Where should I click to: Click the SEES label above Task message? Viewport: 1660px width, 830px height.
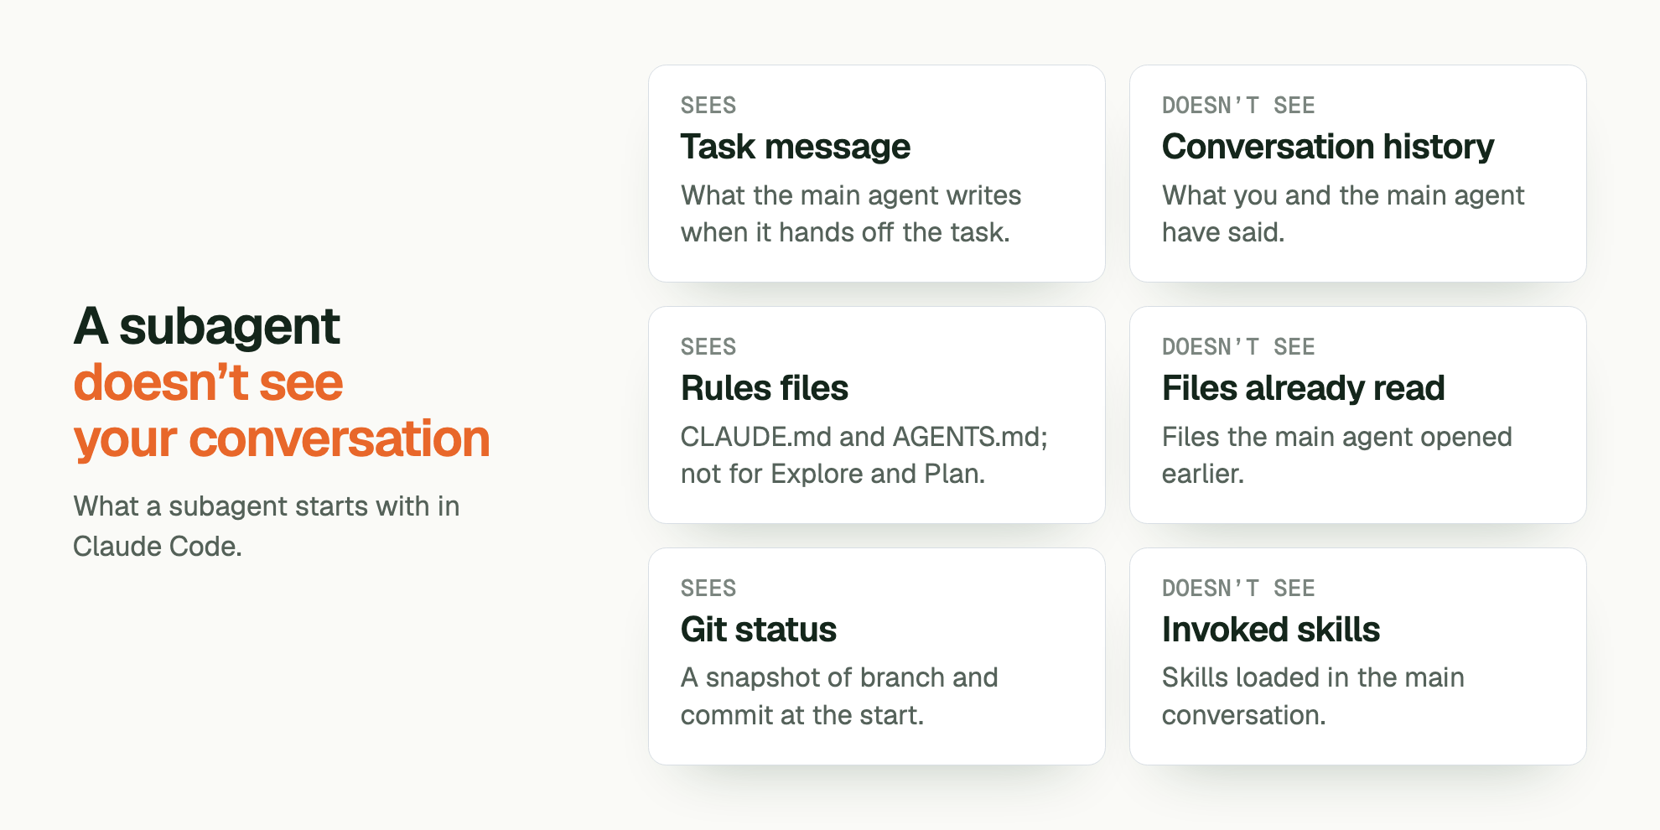[x=708, y=106]
